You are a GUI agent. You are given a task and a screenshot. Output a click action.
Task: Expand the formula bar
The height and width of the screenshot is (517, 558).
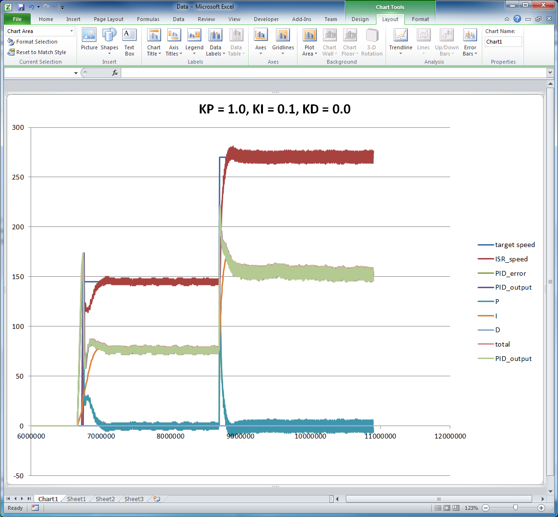[x=550, y=73]
